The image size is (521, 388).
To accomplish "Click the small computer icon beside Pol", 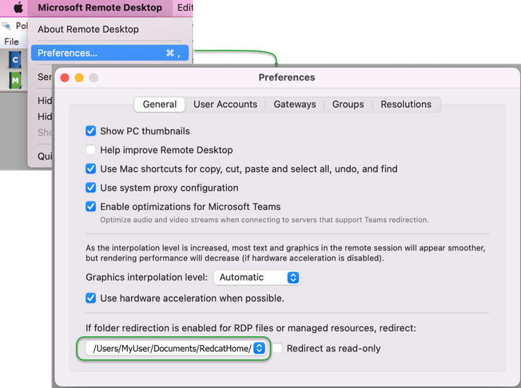I will [x=6, y=26].
